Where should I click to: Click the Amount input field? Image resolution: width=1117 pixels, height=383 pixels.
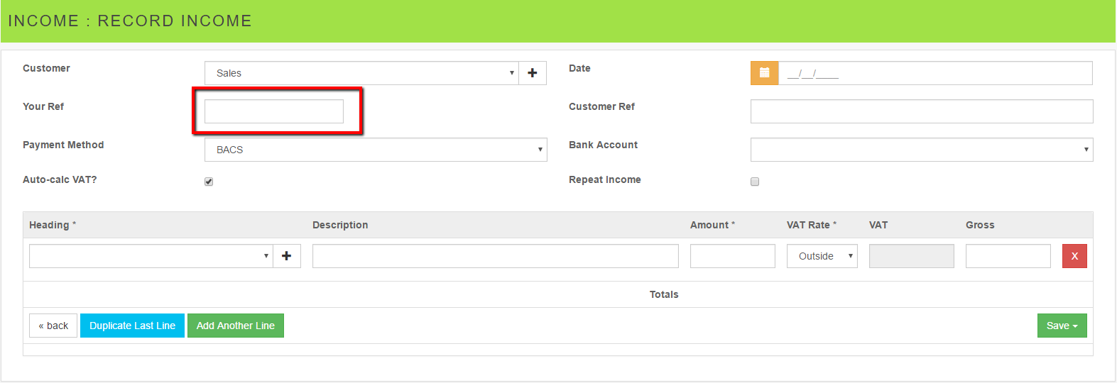(732, 256)
